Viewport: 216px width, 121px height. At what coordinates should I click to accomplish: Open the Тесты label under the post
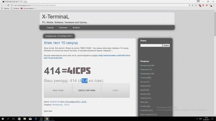[66, 105]
